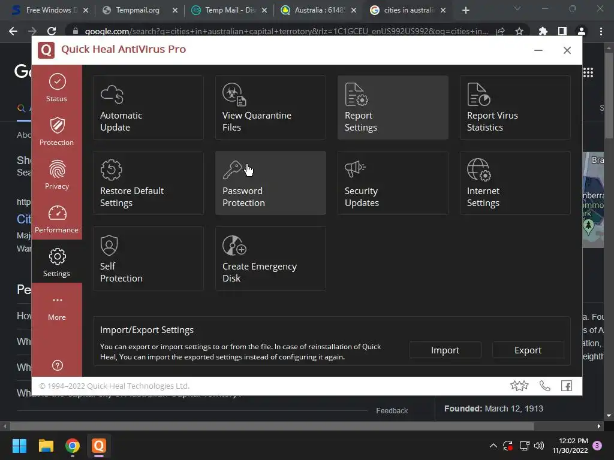Click the help question mark icon
Image resolution: width=614 pixels, height=460 pixels.
click(x=57, y=365)
